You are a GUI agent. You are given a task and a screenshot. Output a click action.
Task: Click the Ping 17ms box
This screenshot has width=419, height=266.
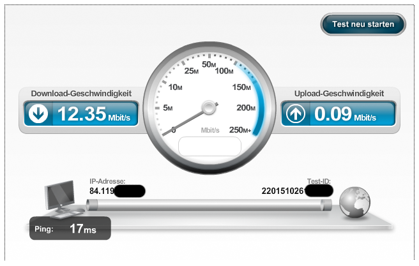(70, 228)
